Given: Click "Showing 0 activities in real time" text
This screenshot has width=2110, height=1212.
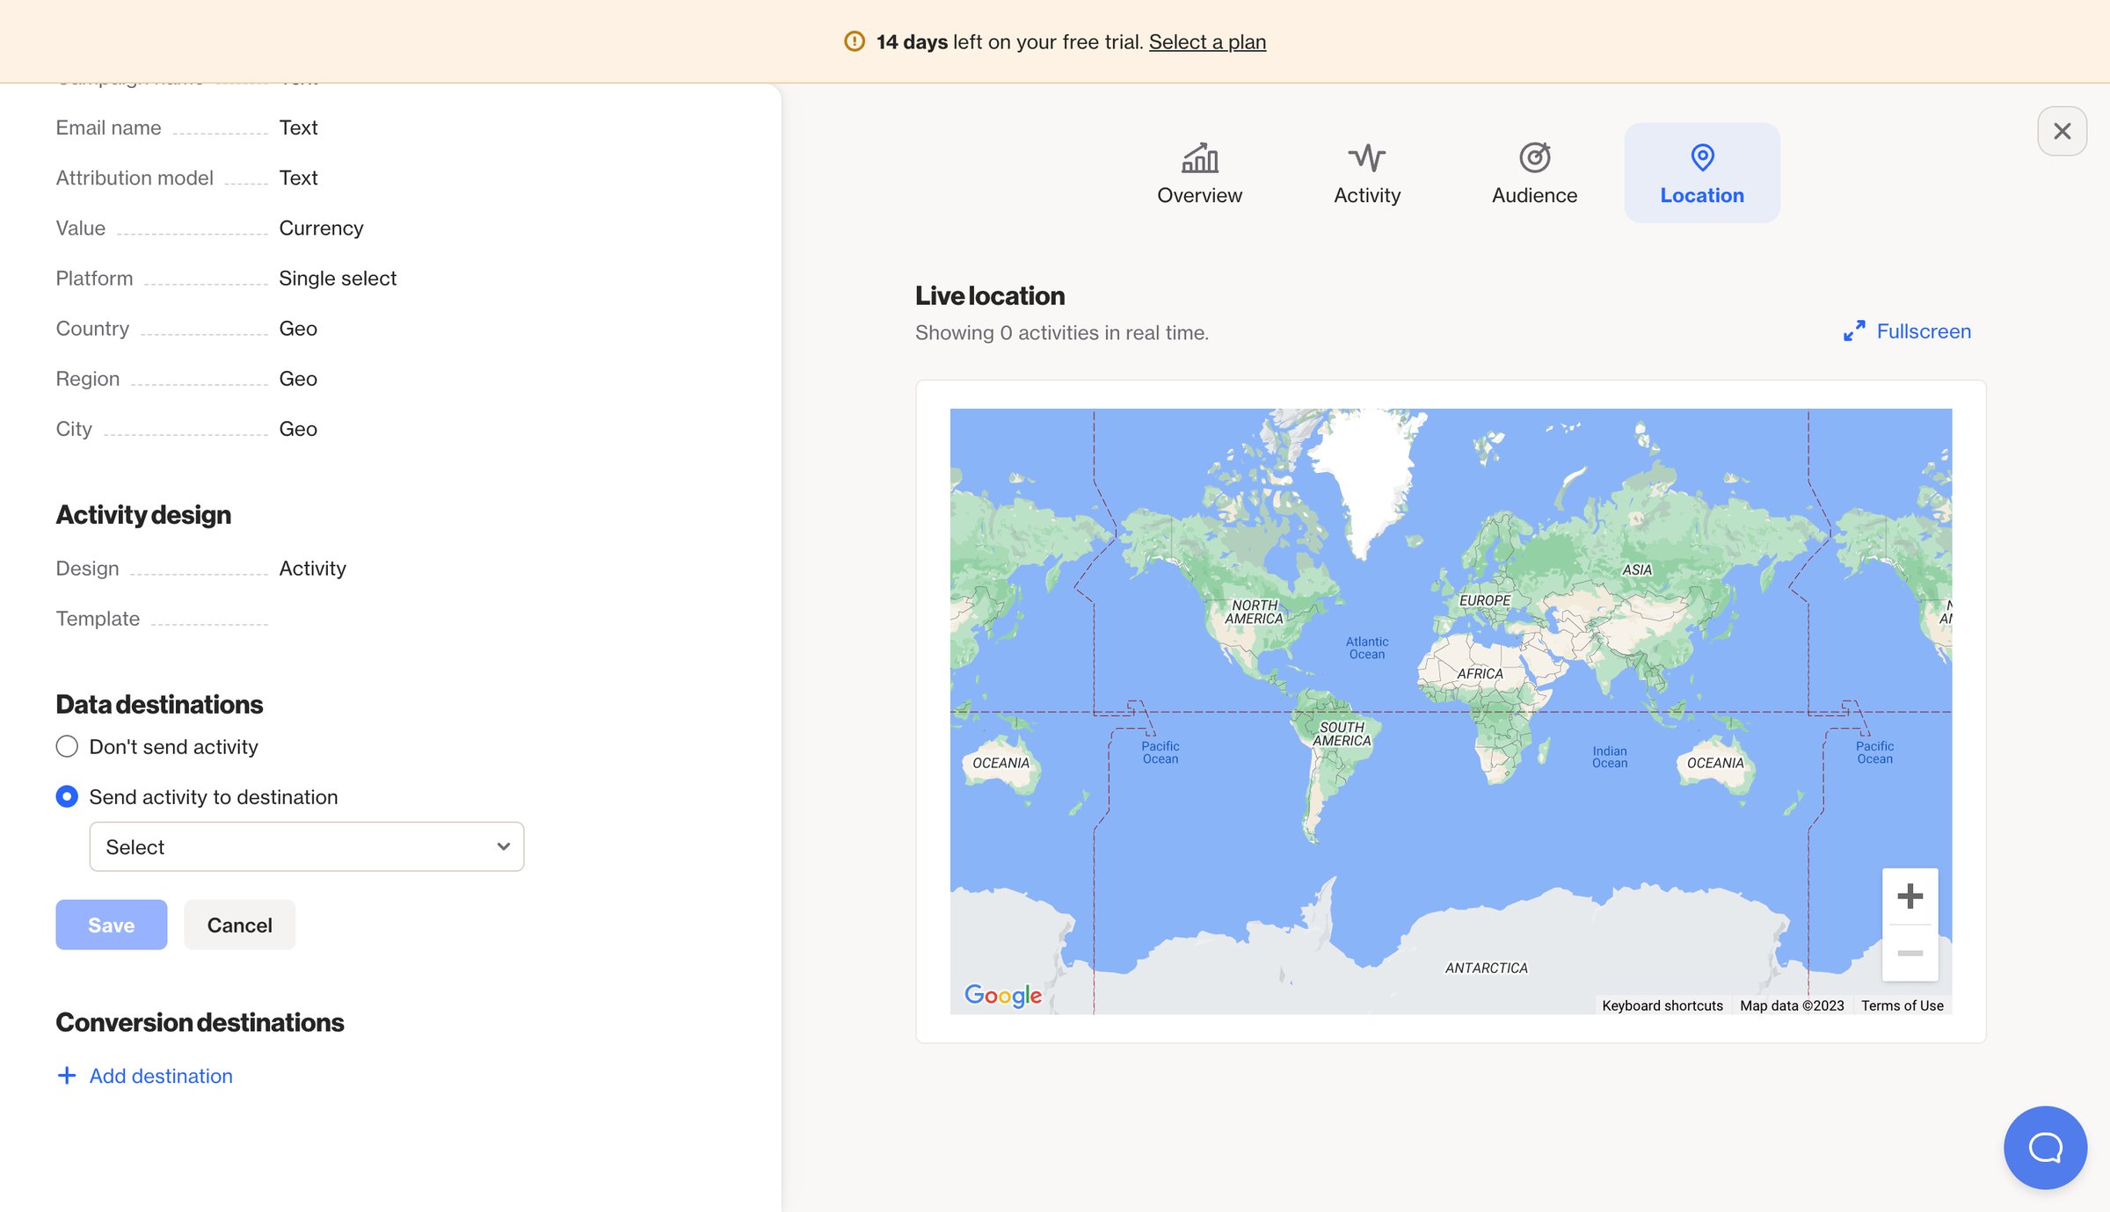Looking at the screenshot, I should coord(1062,332).
